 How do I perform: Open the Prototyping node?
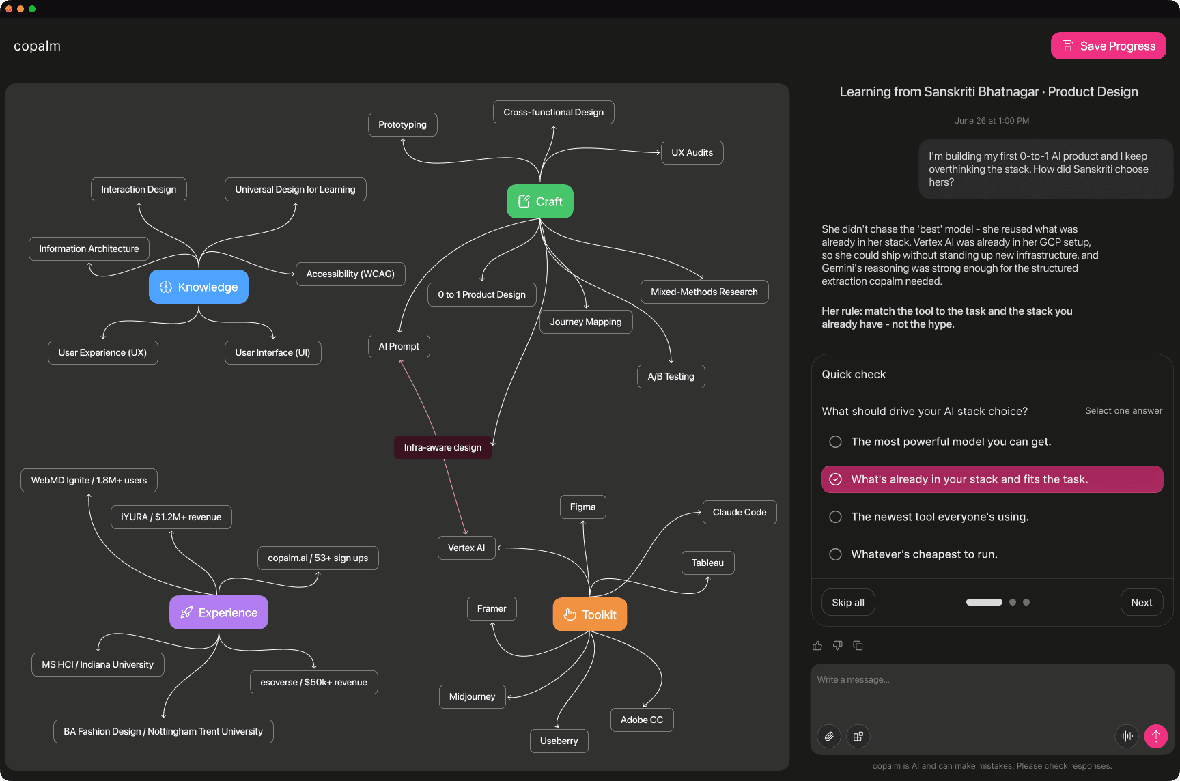click(x=403, y=124)
